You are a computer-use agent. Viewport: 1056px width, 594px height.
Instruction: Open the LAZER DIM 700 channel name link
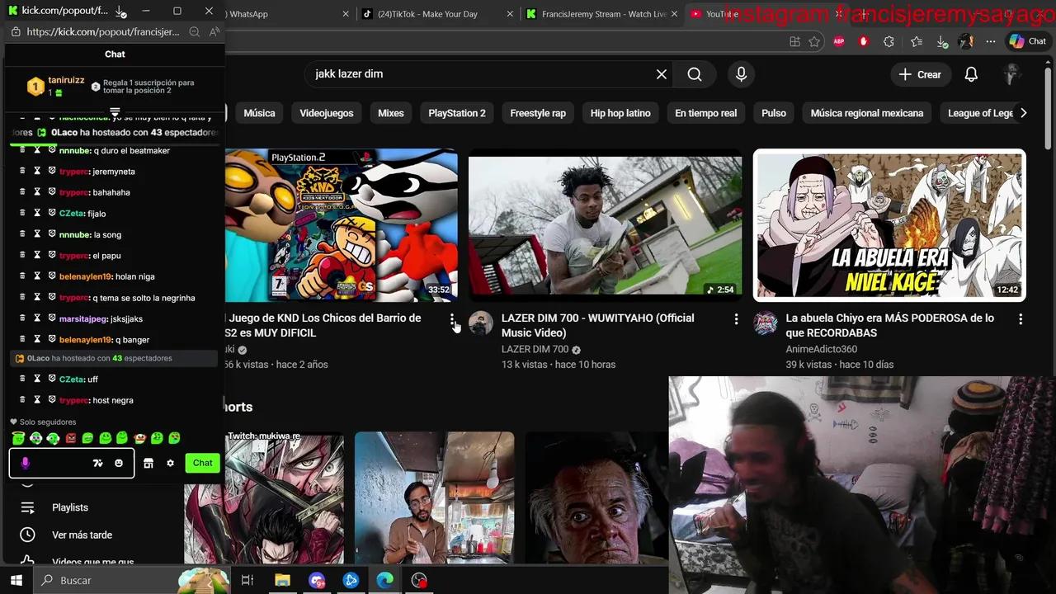[x=535, y=350]
